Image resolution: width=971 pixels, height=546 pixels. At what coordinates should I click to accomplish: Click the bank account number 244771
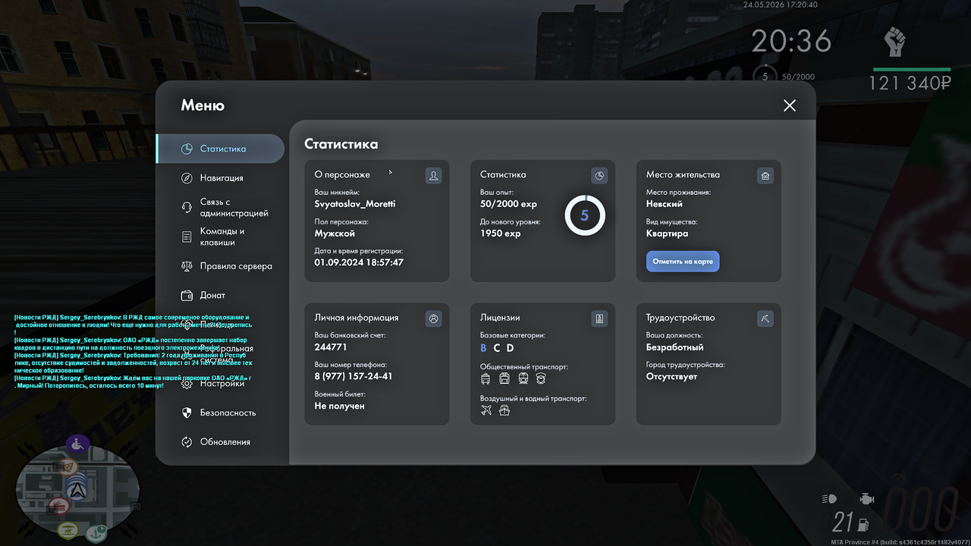(x=331, y=347)
